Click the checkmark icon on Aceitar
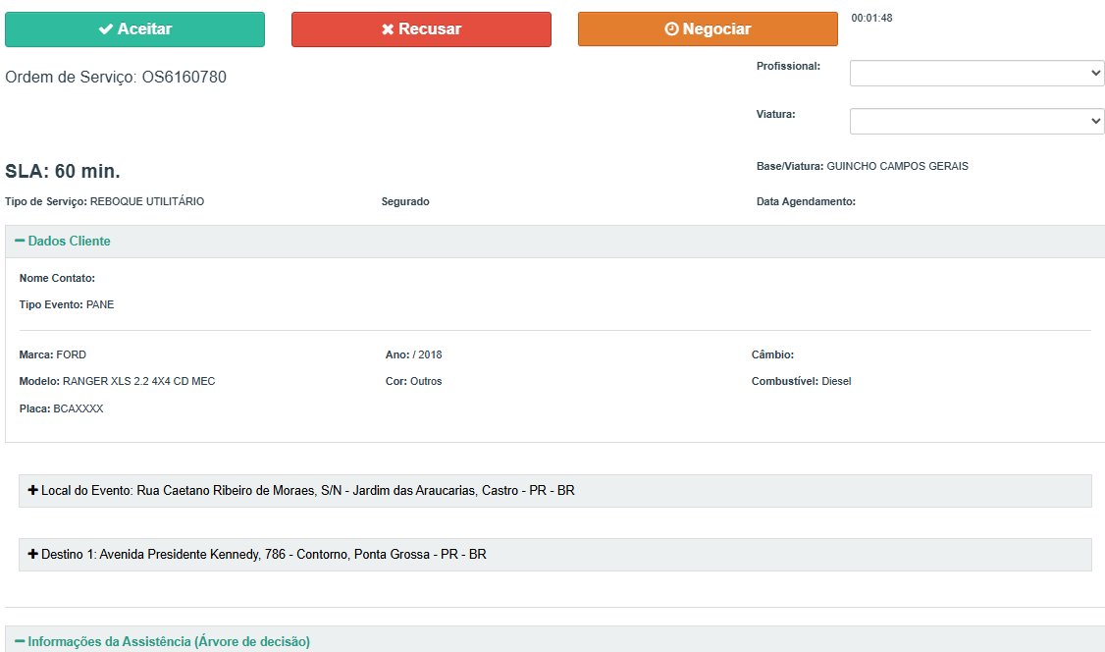The height and width of the screenshot is (652, 1105). [106, 28]
